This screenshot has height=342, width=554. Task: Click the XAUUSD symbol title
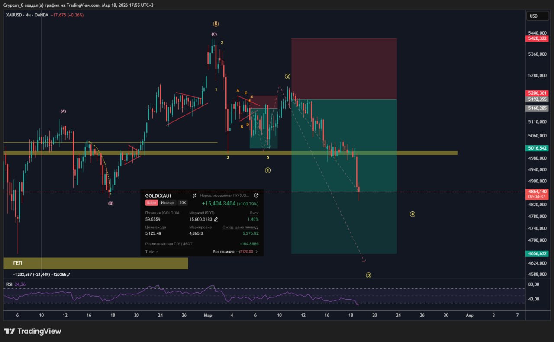pos(15,15)
